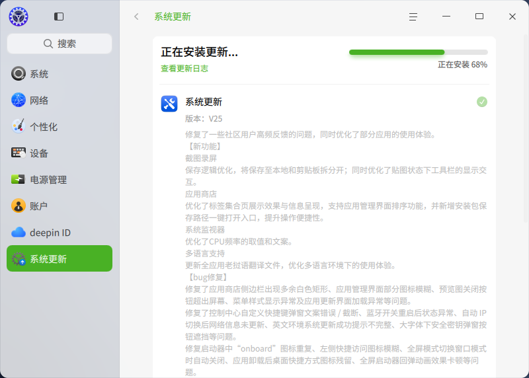Focus the 搜索 search field
The image size is (529, 378).
60,44
